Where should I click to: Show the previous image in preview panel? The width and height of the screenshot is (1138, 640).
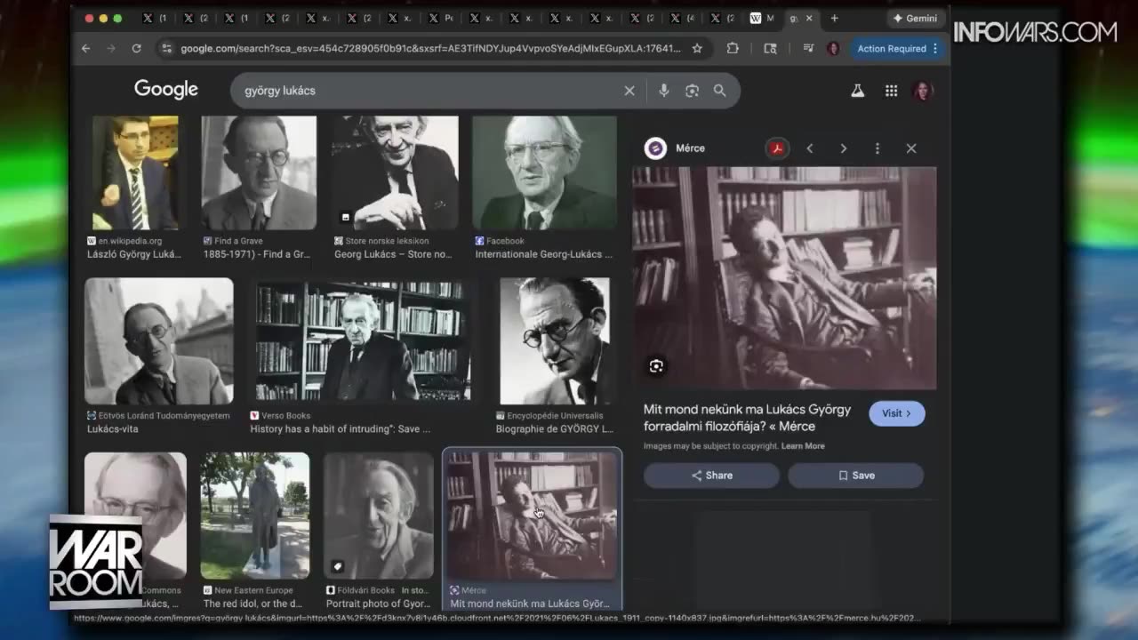pyautogui.click(x=809, y=148)
